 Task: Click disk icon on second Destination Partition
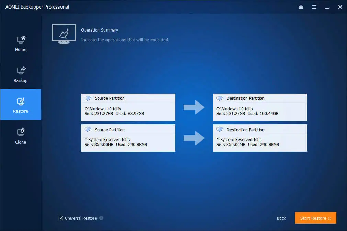220,129
